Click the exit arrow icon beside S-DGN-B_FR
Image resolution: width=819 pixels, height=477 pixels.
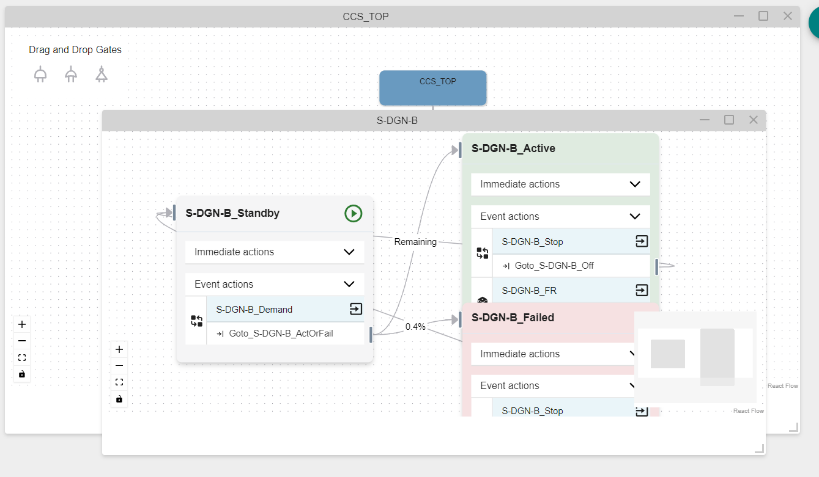642,290
